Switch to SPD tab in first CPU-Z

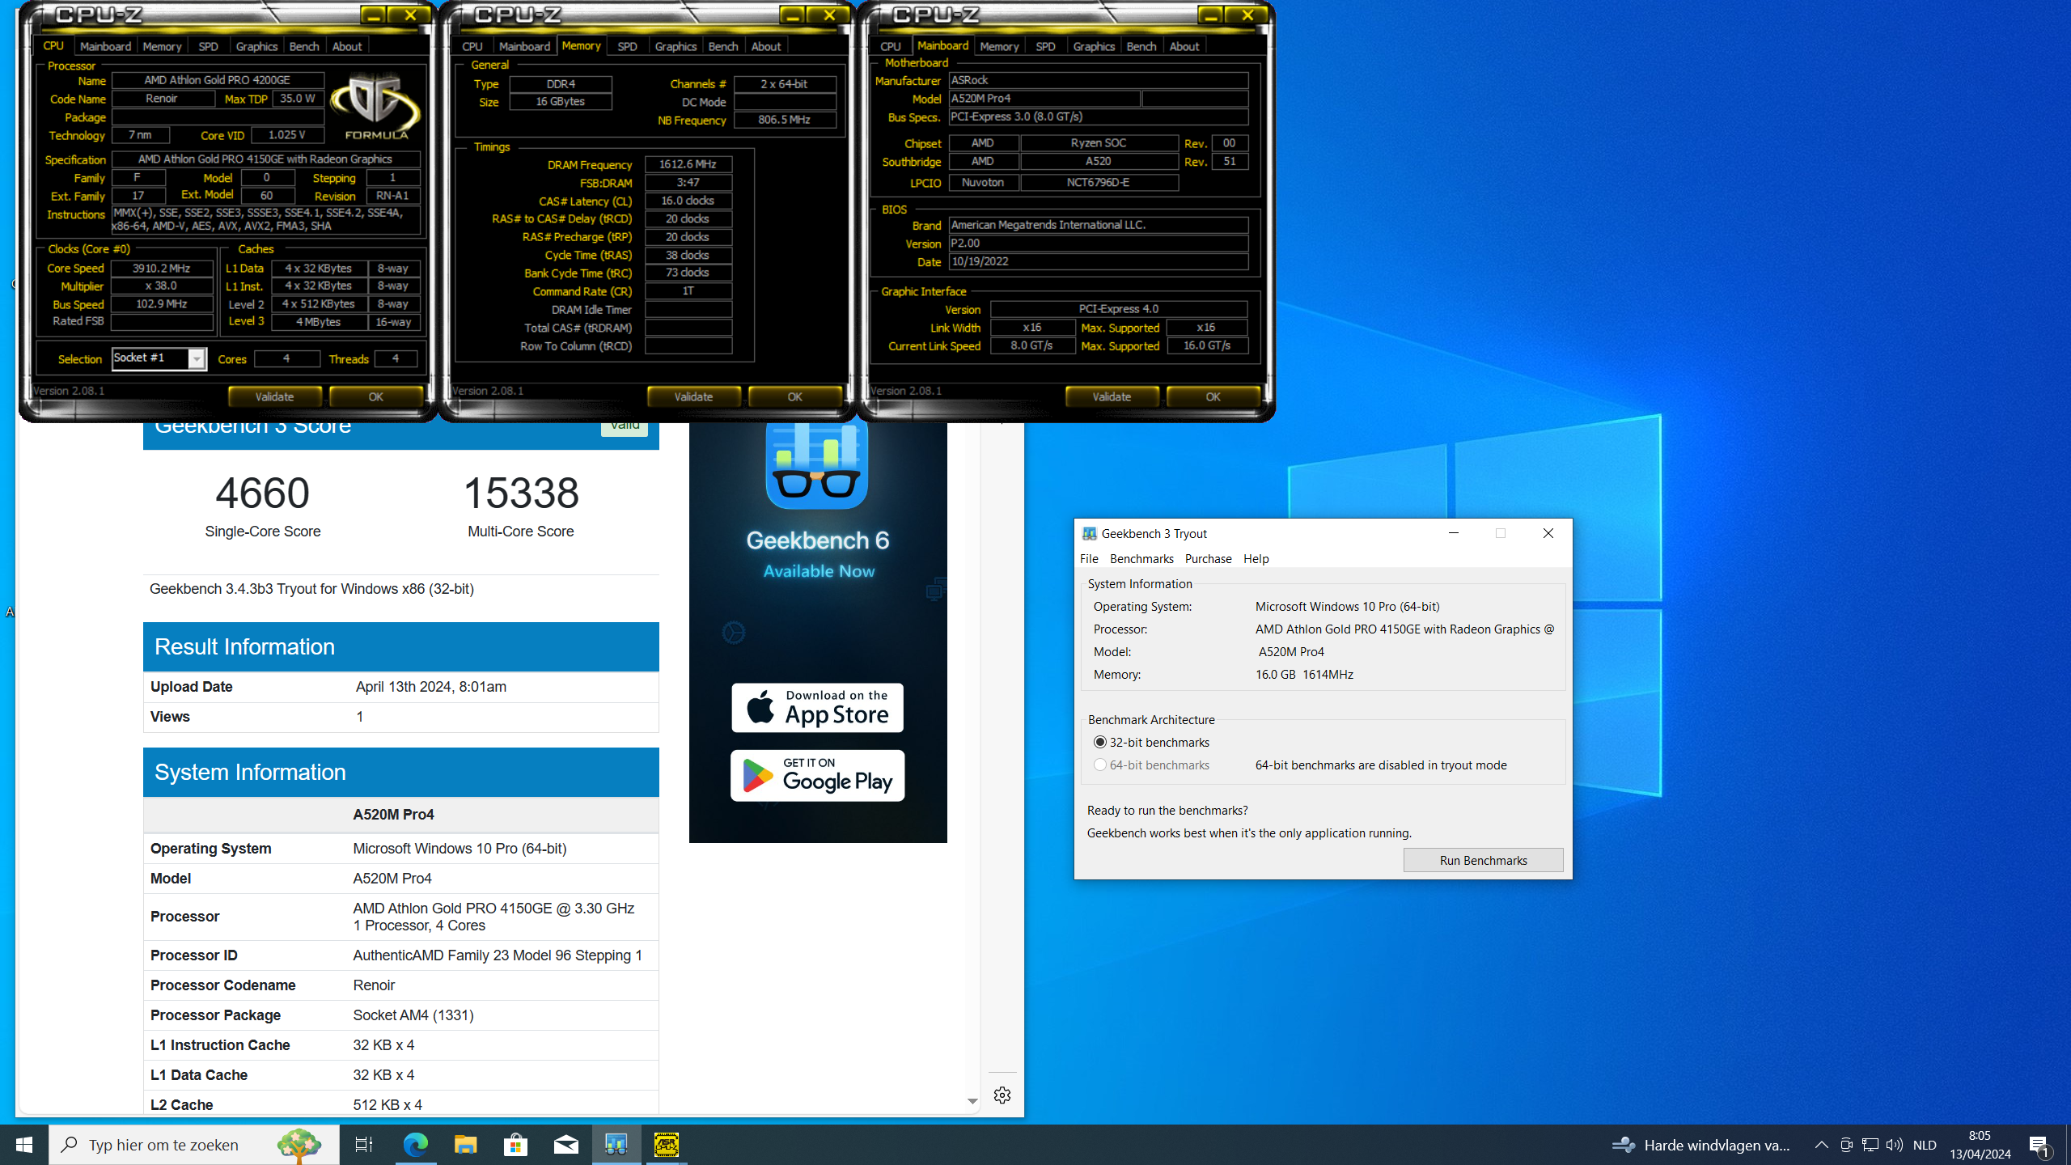[208, 46]
